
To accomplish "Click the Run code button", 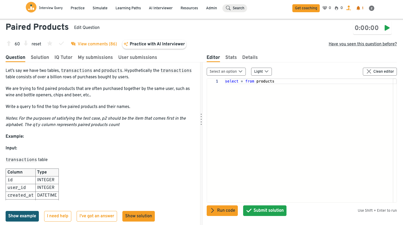I will [222, 210].
